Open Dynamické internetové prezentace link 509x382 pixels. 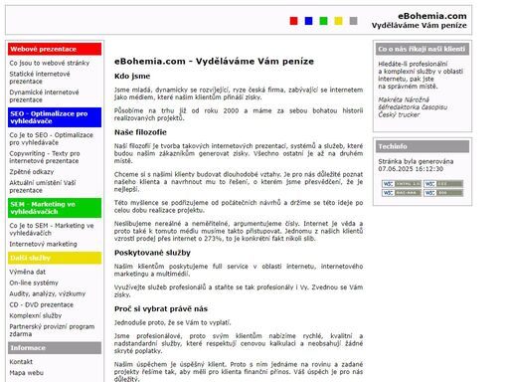pos(44,95)
